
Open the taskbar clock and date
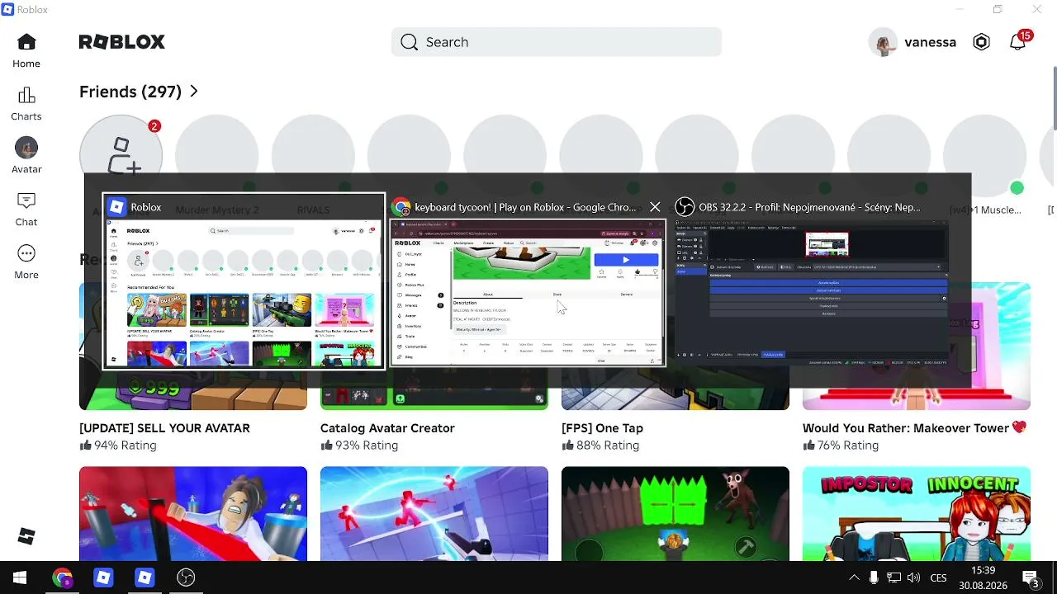[x=983, y=577]
